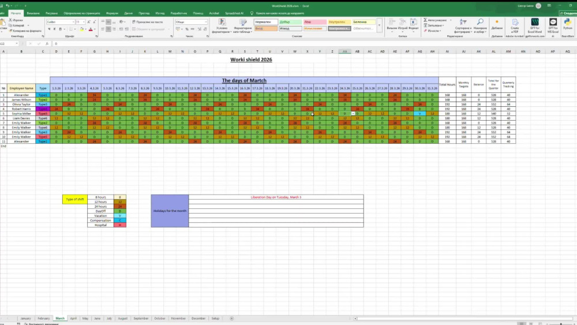Select the 'Worki shield 2026' title cell
The image size is (577, 325).
tap(251, 59)
